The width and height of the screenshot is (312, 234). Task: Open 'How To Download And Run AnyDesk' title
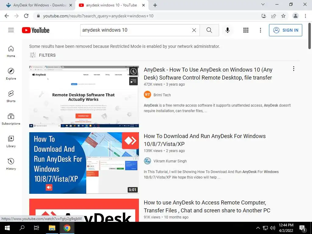tap(205, 140)
